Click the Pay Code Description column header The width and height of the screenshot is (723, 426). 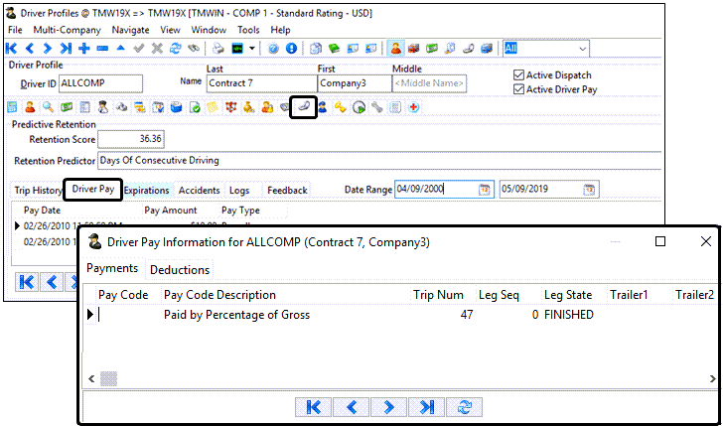[x=219, y=295]
